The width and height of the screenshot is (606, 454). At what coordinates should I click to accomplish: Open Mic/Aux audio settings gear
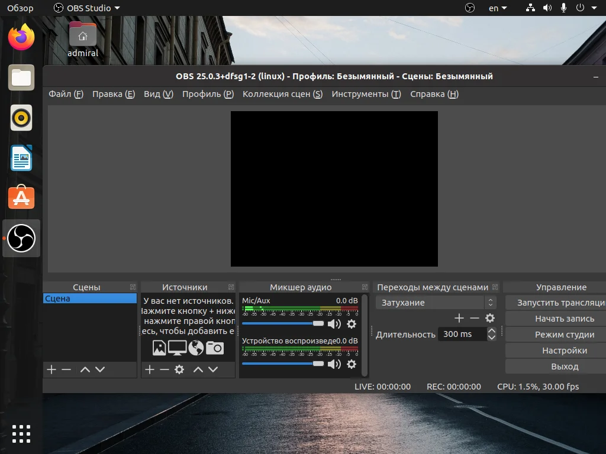pos(352,324)
